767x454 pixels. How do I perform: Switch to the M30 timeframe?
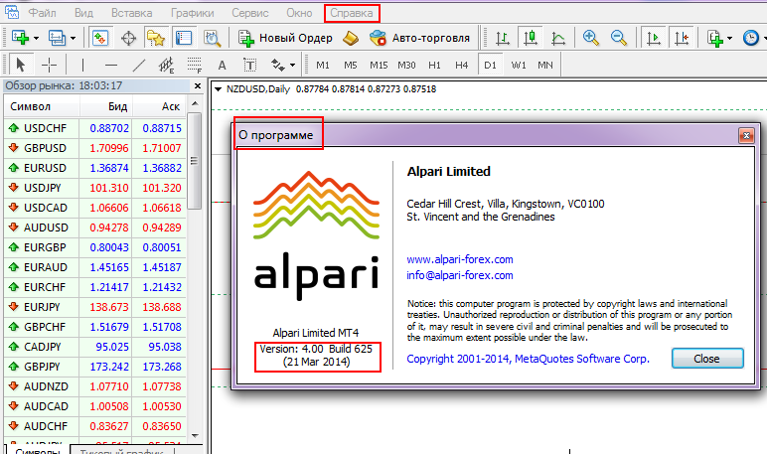tap(406, 65)
